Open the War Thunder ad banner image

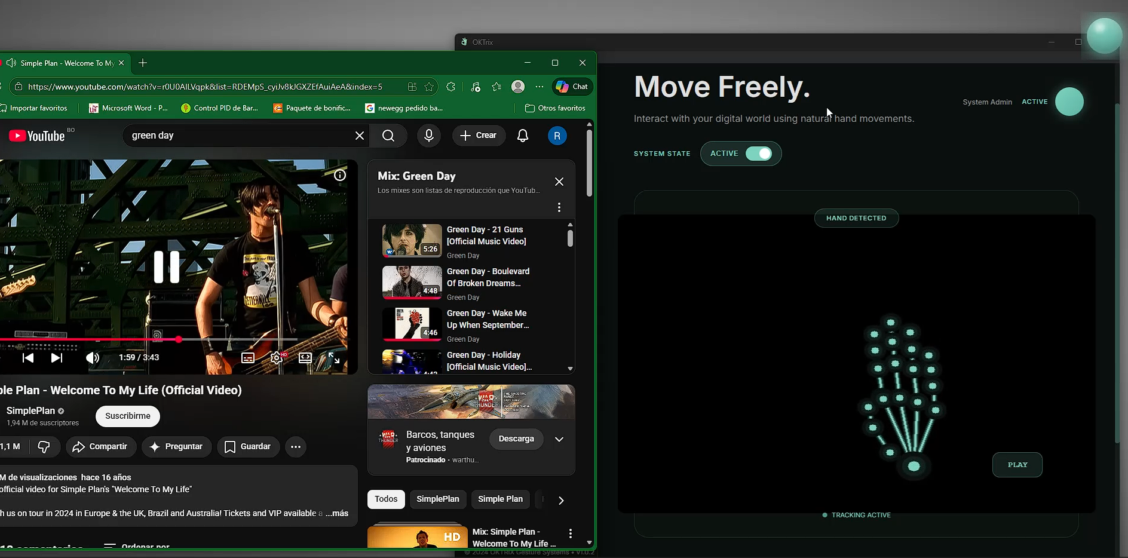471,401
